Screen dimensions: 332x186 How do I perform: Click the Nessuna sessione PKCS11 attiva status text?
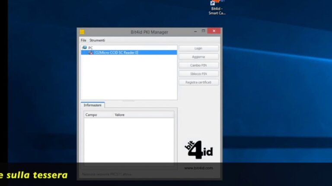tap(107, 174)
